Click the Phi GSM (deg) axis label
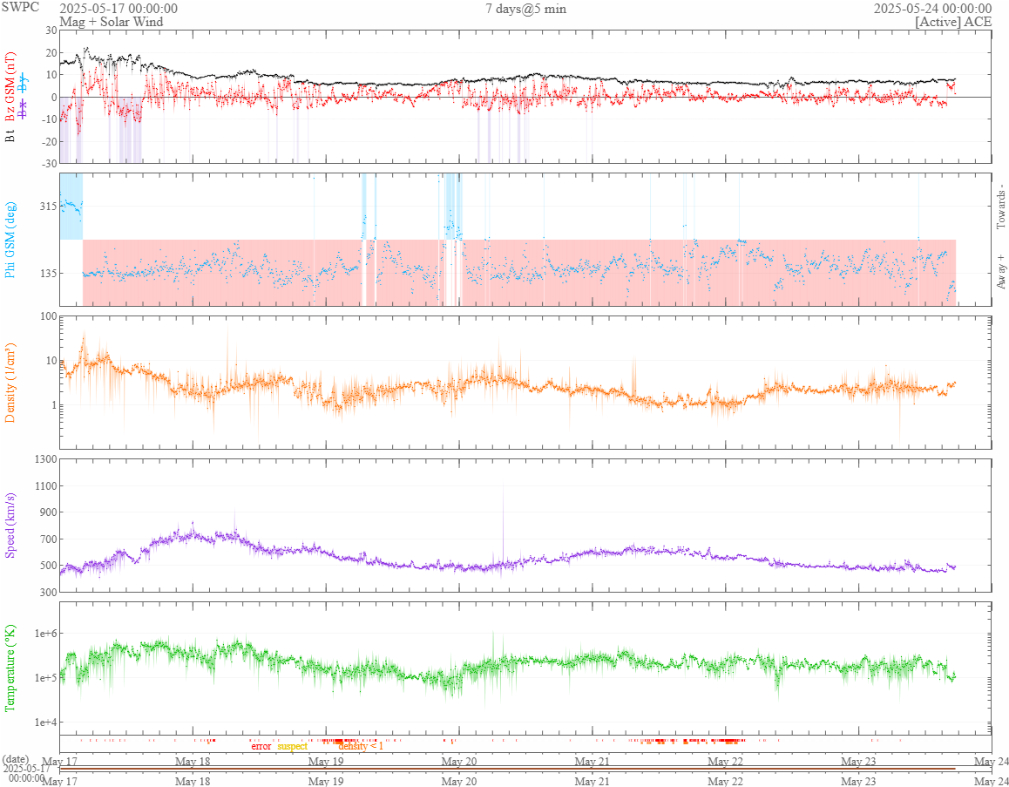The width and height of the screenshot is (1009, 787). point(10,240)
